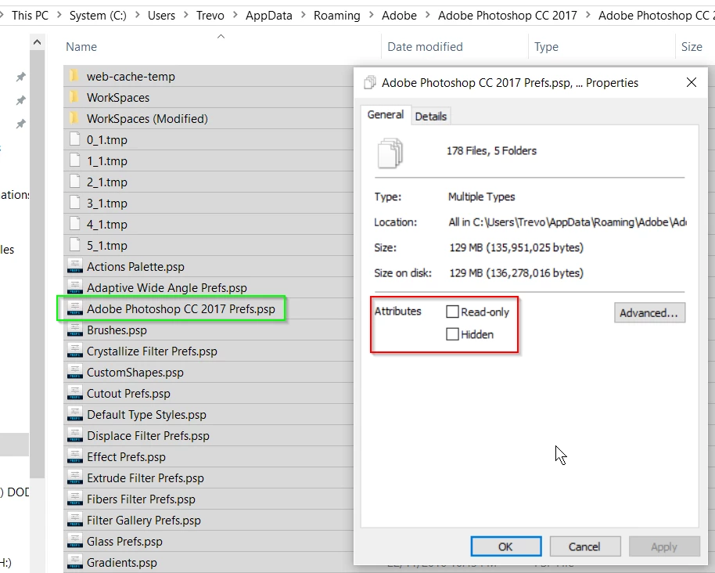Click the System (C:) breadcrumb segment

pyautogui.click(x=98, y=15)
